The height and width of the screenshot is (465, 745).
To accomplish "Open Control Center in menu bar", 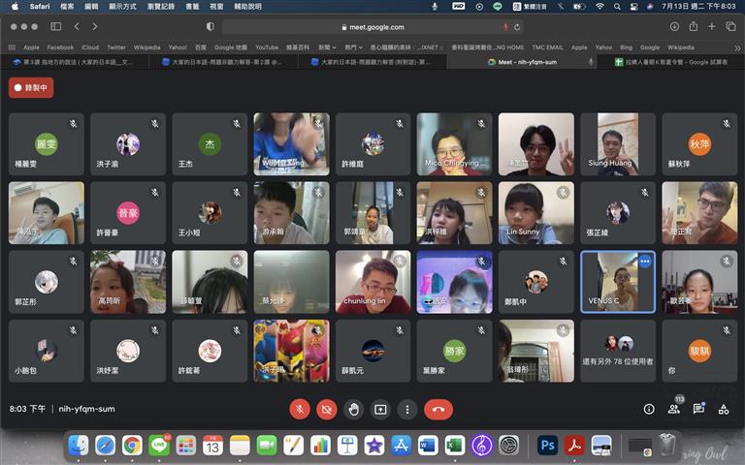I will click(x=633, y=6).
